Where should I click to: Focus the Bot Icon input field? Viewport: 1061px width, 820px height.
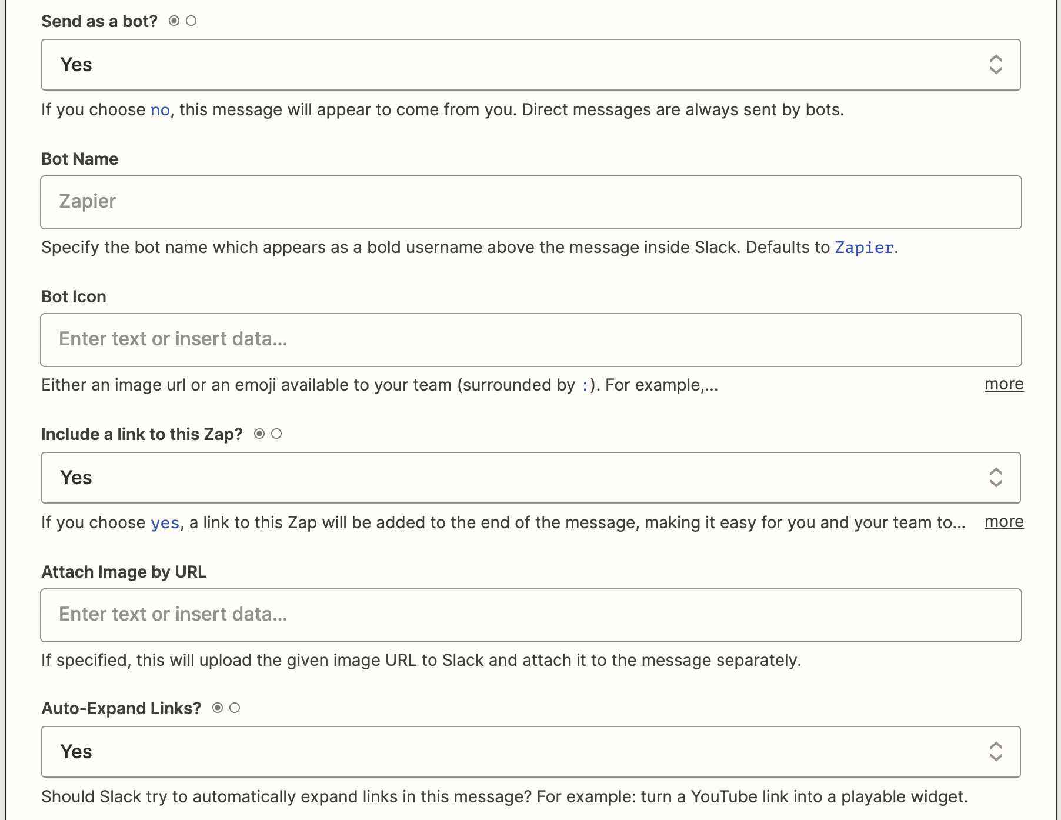[530, 340]
